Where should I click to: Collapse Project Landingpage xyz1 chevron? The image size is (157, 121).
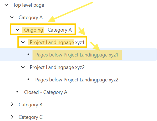tap(23, 42)
